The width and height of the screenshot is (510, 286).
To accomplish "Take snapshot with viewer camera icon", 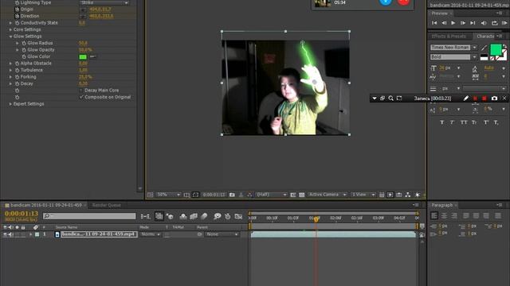I will pyautogui.click(x=232, y=195).
